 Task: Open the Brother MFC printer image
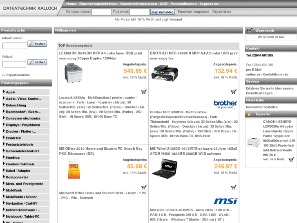[x=165, y=73]
